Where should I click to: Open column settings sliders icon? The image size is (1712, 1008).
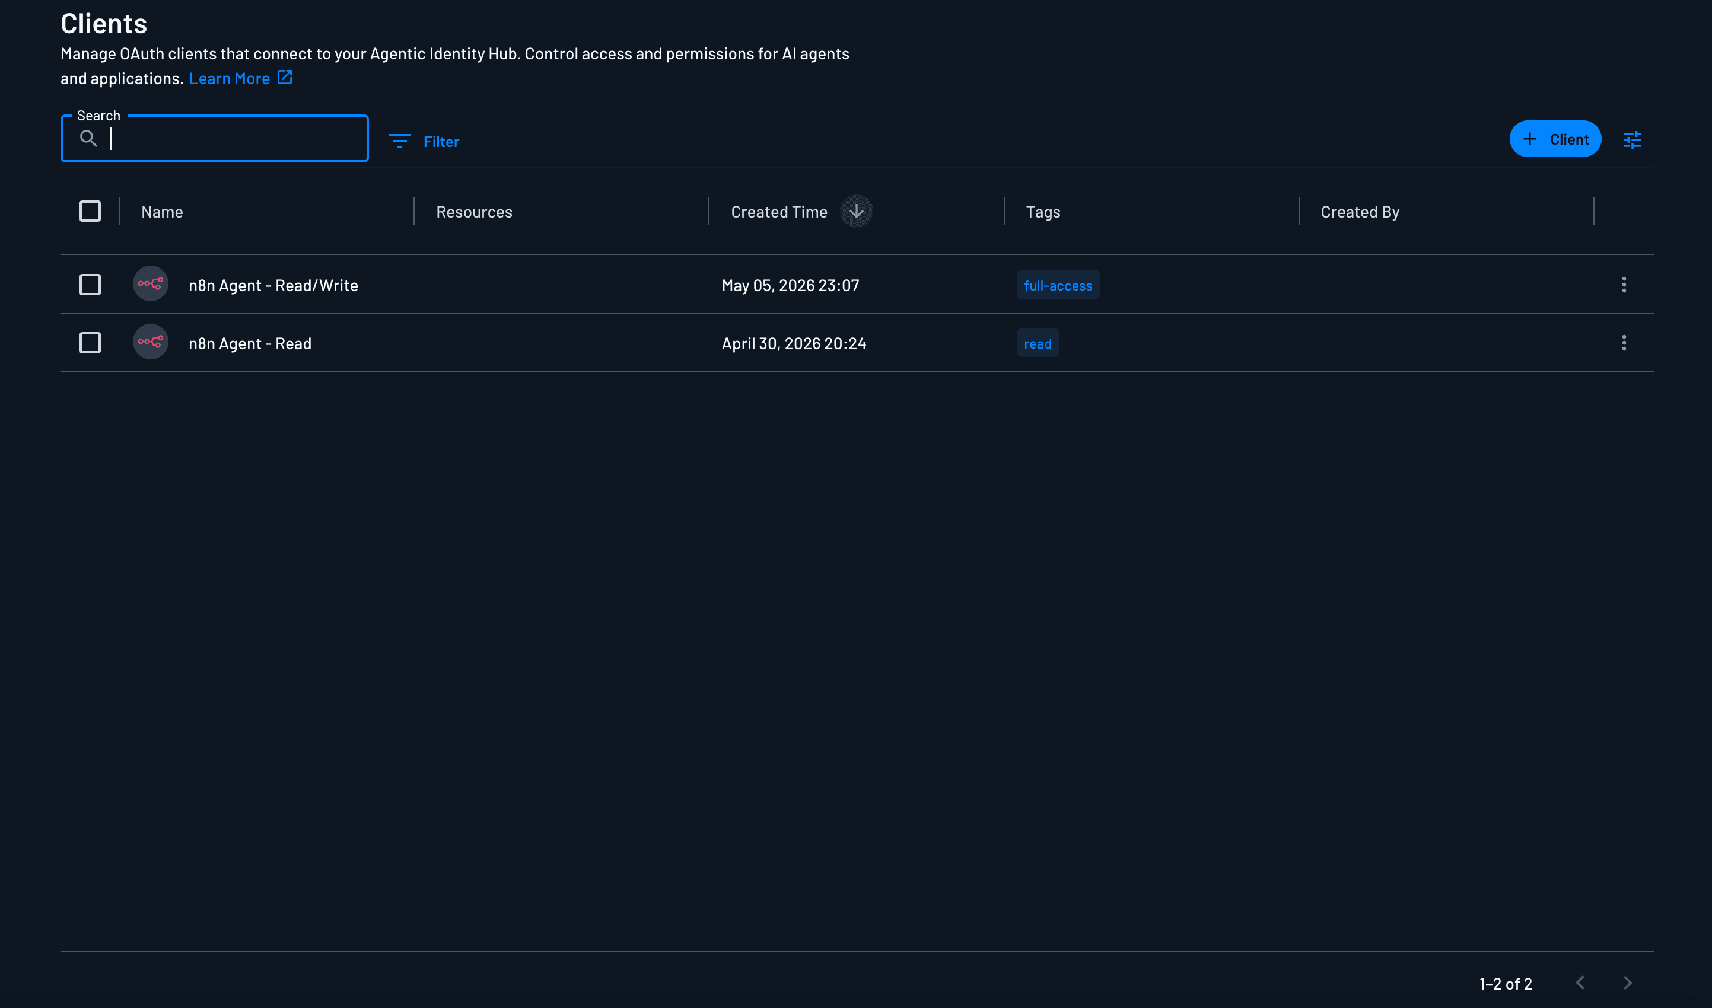point(1632,140)
